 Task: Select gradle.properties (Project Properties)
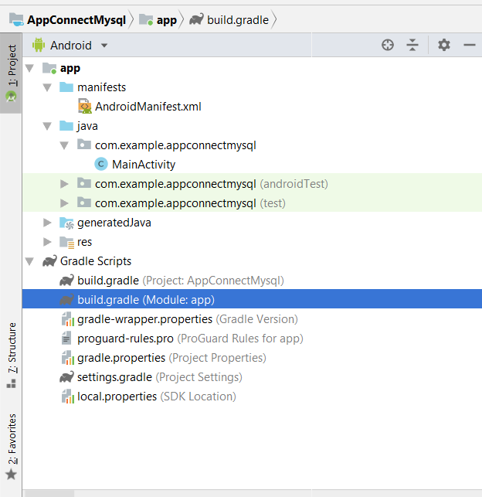252,358
